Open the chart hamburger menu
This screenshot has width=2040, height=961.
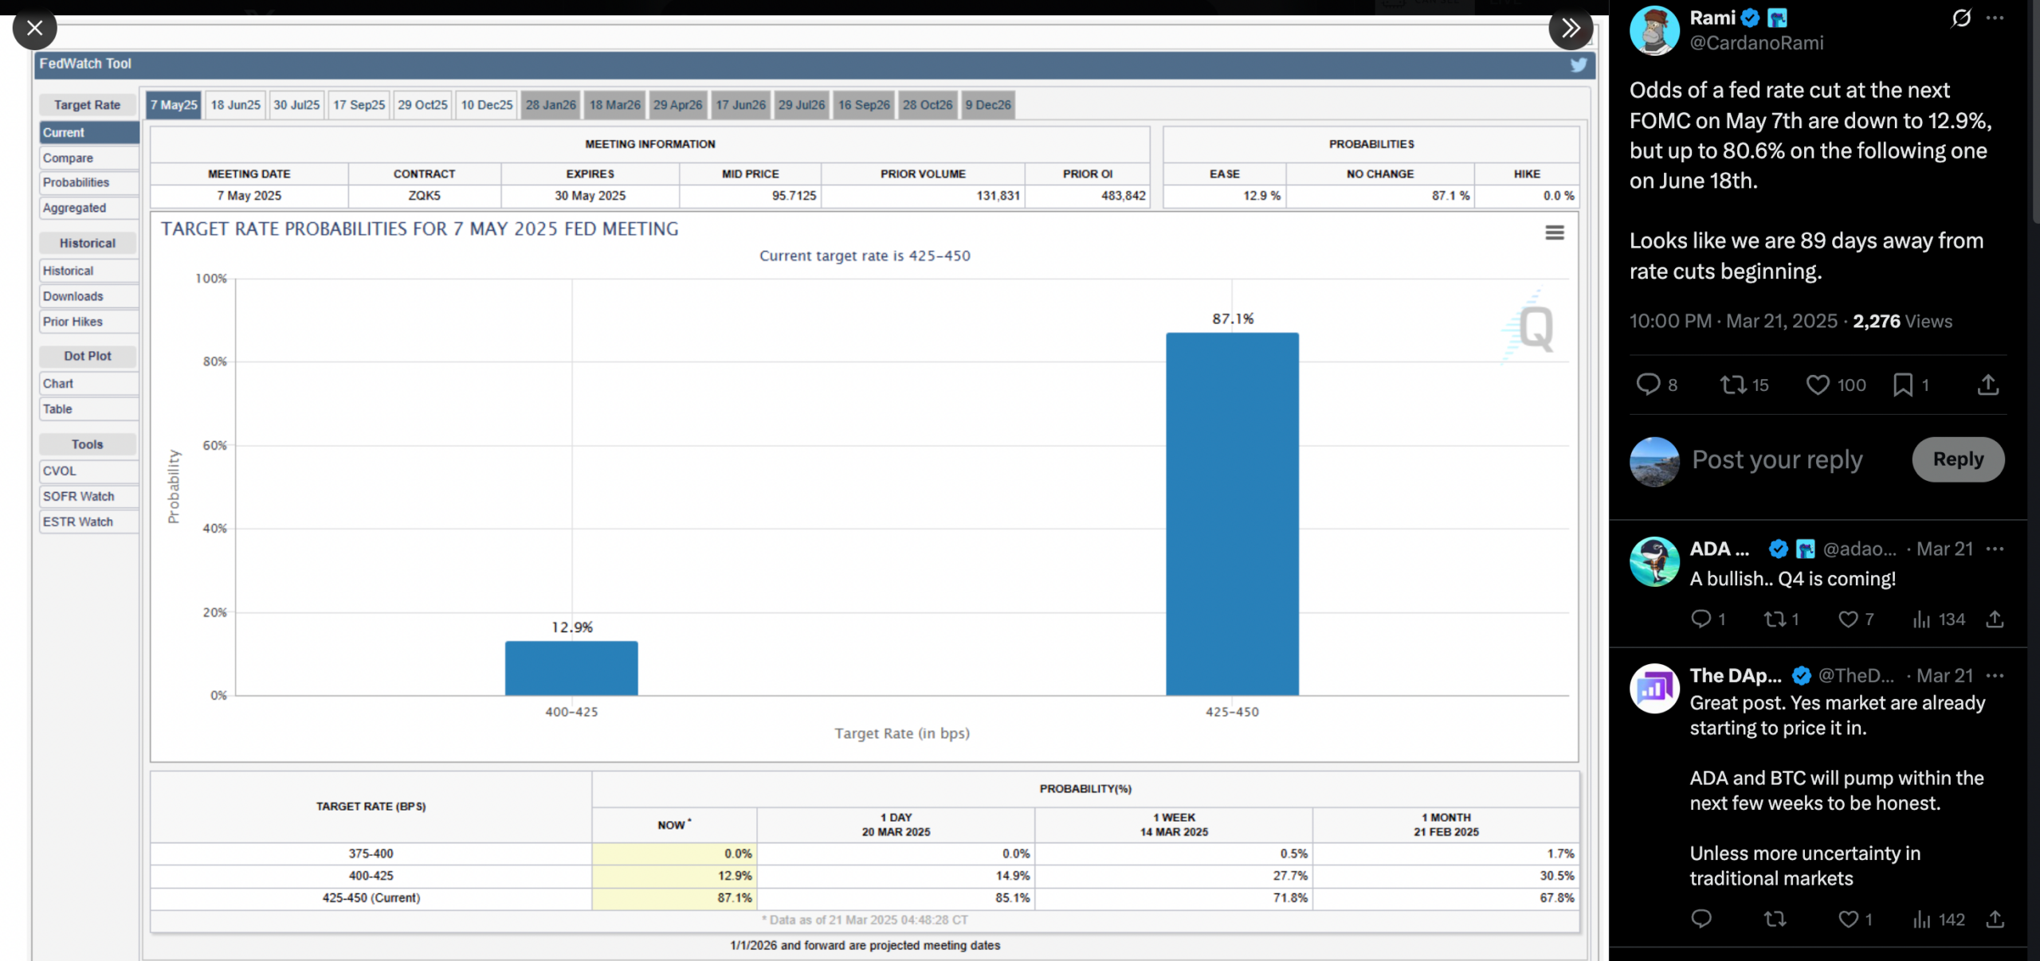pyautogui.click(x=1554, y=232)
